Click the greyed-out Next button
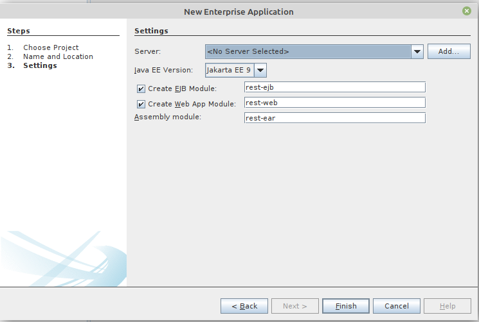 click(x=294, y=306)
